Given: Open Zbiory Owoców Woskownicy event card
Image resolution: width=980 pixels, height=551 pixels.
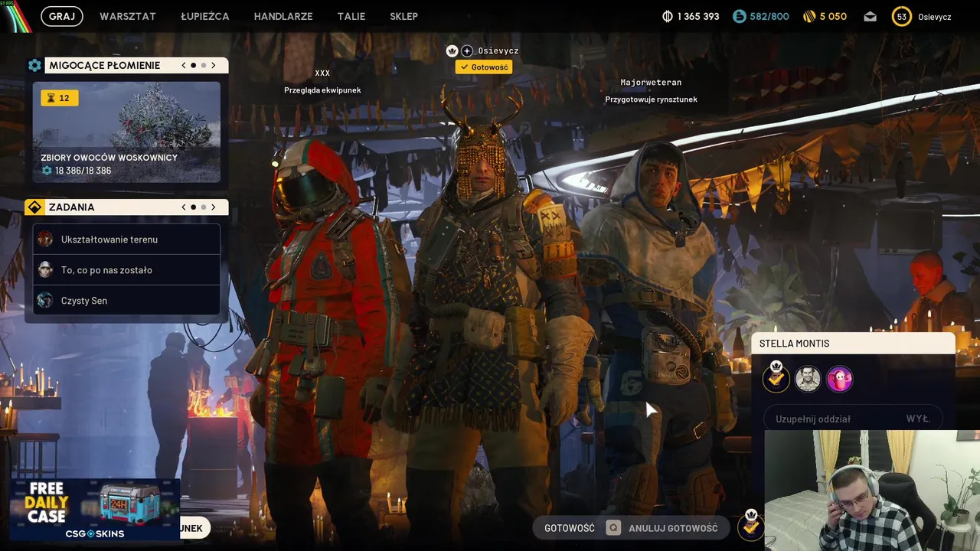Looking at the screenshot, I should 126,132.
